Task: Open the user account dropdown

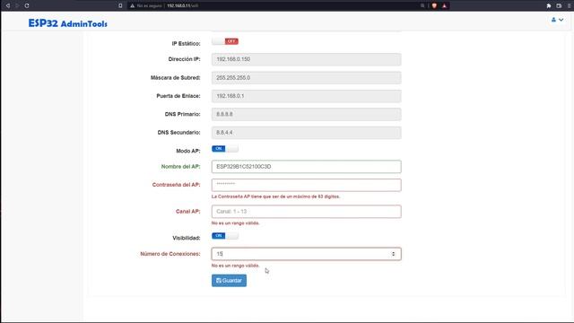Action: point(557,20)
